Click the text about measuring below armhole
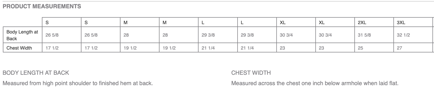This screenshot has height=95, width=434. (x=315, y=83)
